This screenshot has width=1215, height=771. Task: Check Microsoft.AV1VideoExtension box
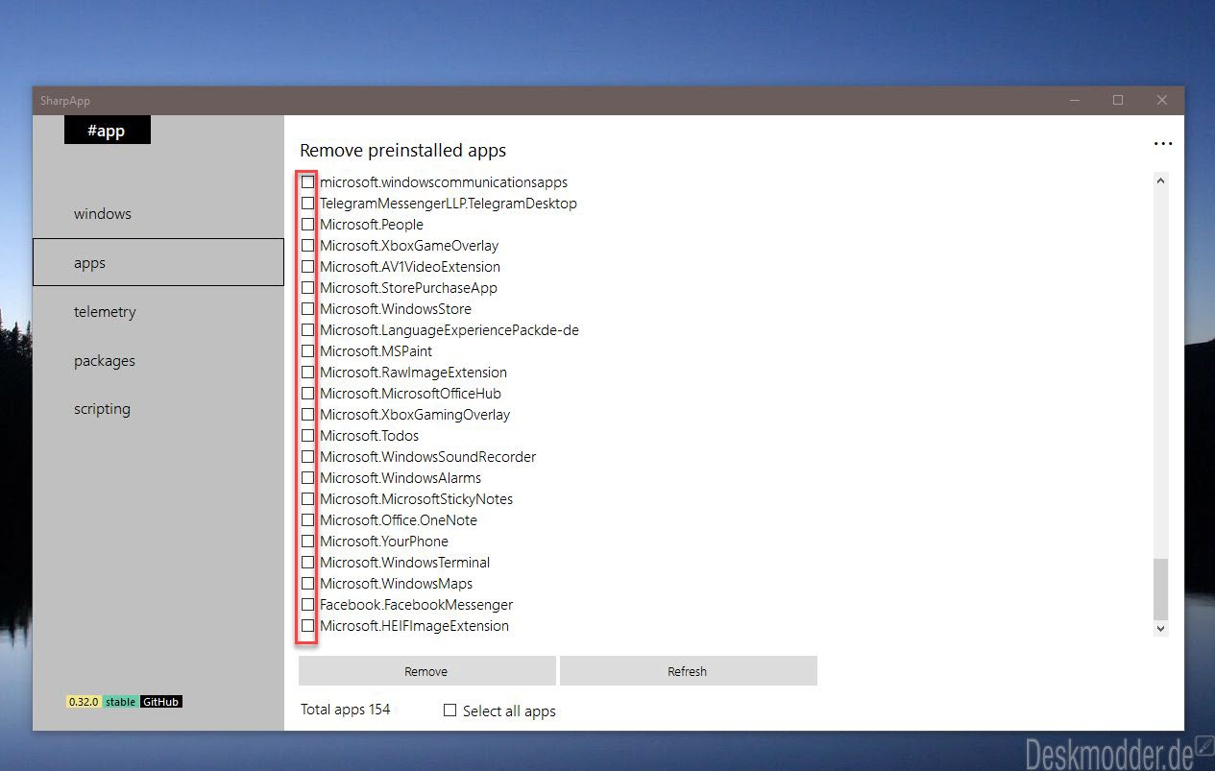(x=307, y=266)
